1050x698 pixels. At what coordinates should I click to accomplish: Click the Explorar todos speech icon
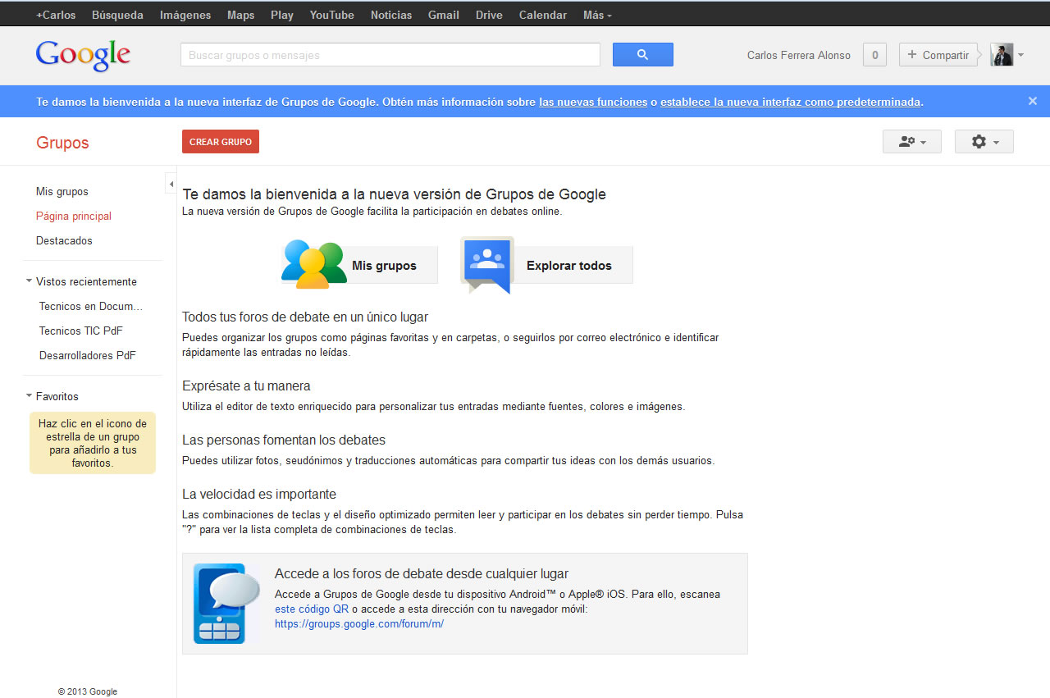point(488,264)
